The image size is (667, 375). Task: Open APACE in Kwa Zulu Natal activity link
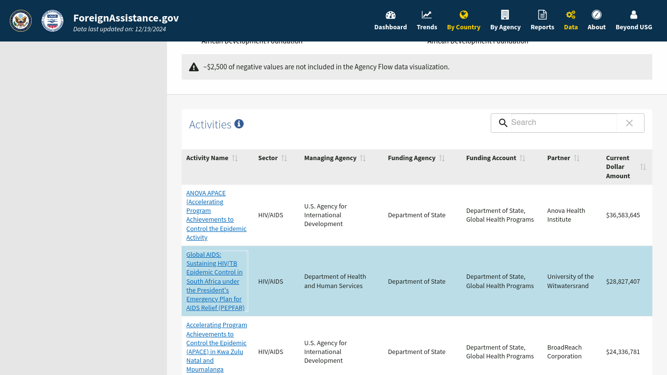216,347
